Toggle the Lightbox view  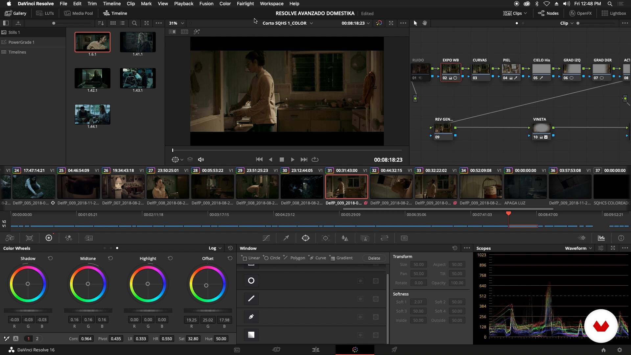click(x=614, y=13)
